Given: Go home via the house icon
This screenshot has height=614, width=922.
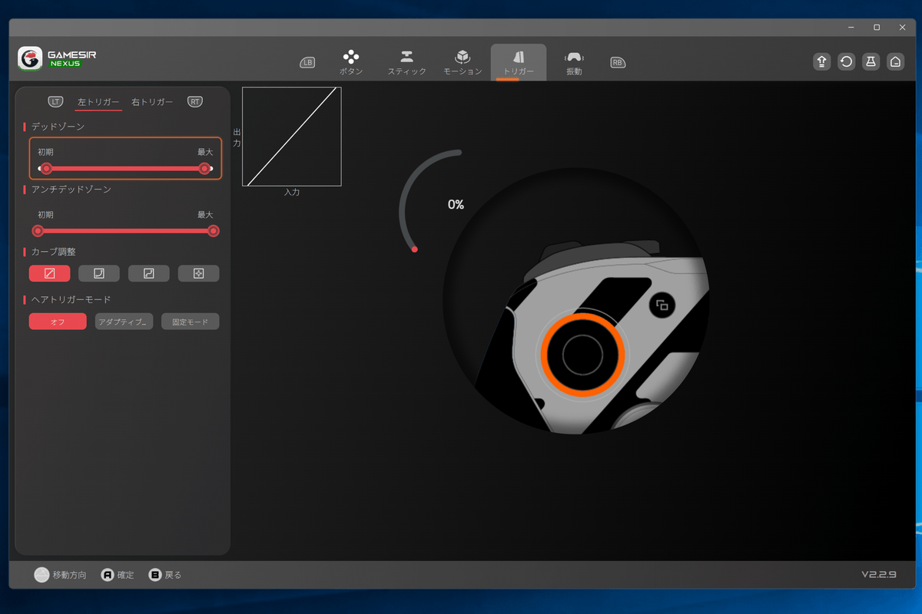Looking at the screenshot, I should tap(895, 62).
